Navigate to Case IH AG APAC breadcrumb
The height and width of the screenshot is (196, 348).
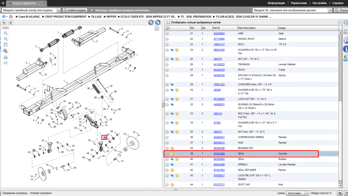29,17
